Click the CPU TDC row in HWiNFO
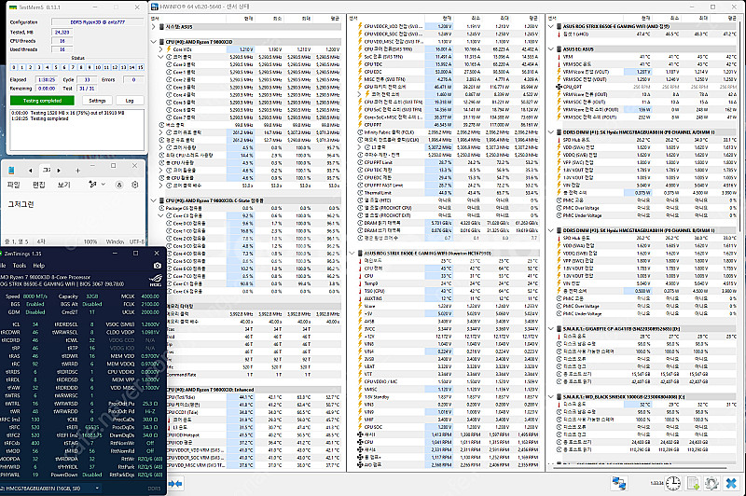This screenshot has height=496, width=746. coord(449,64)
